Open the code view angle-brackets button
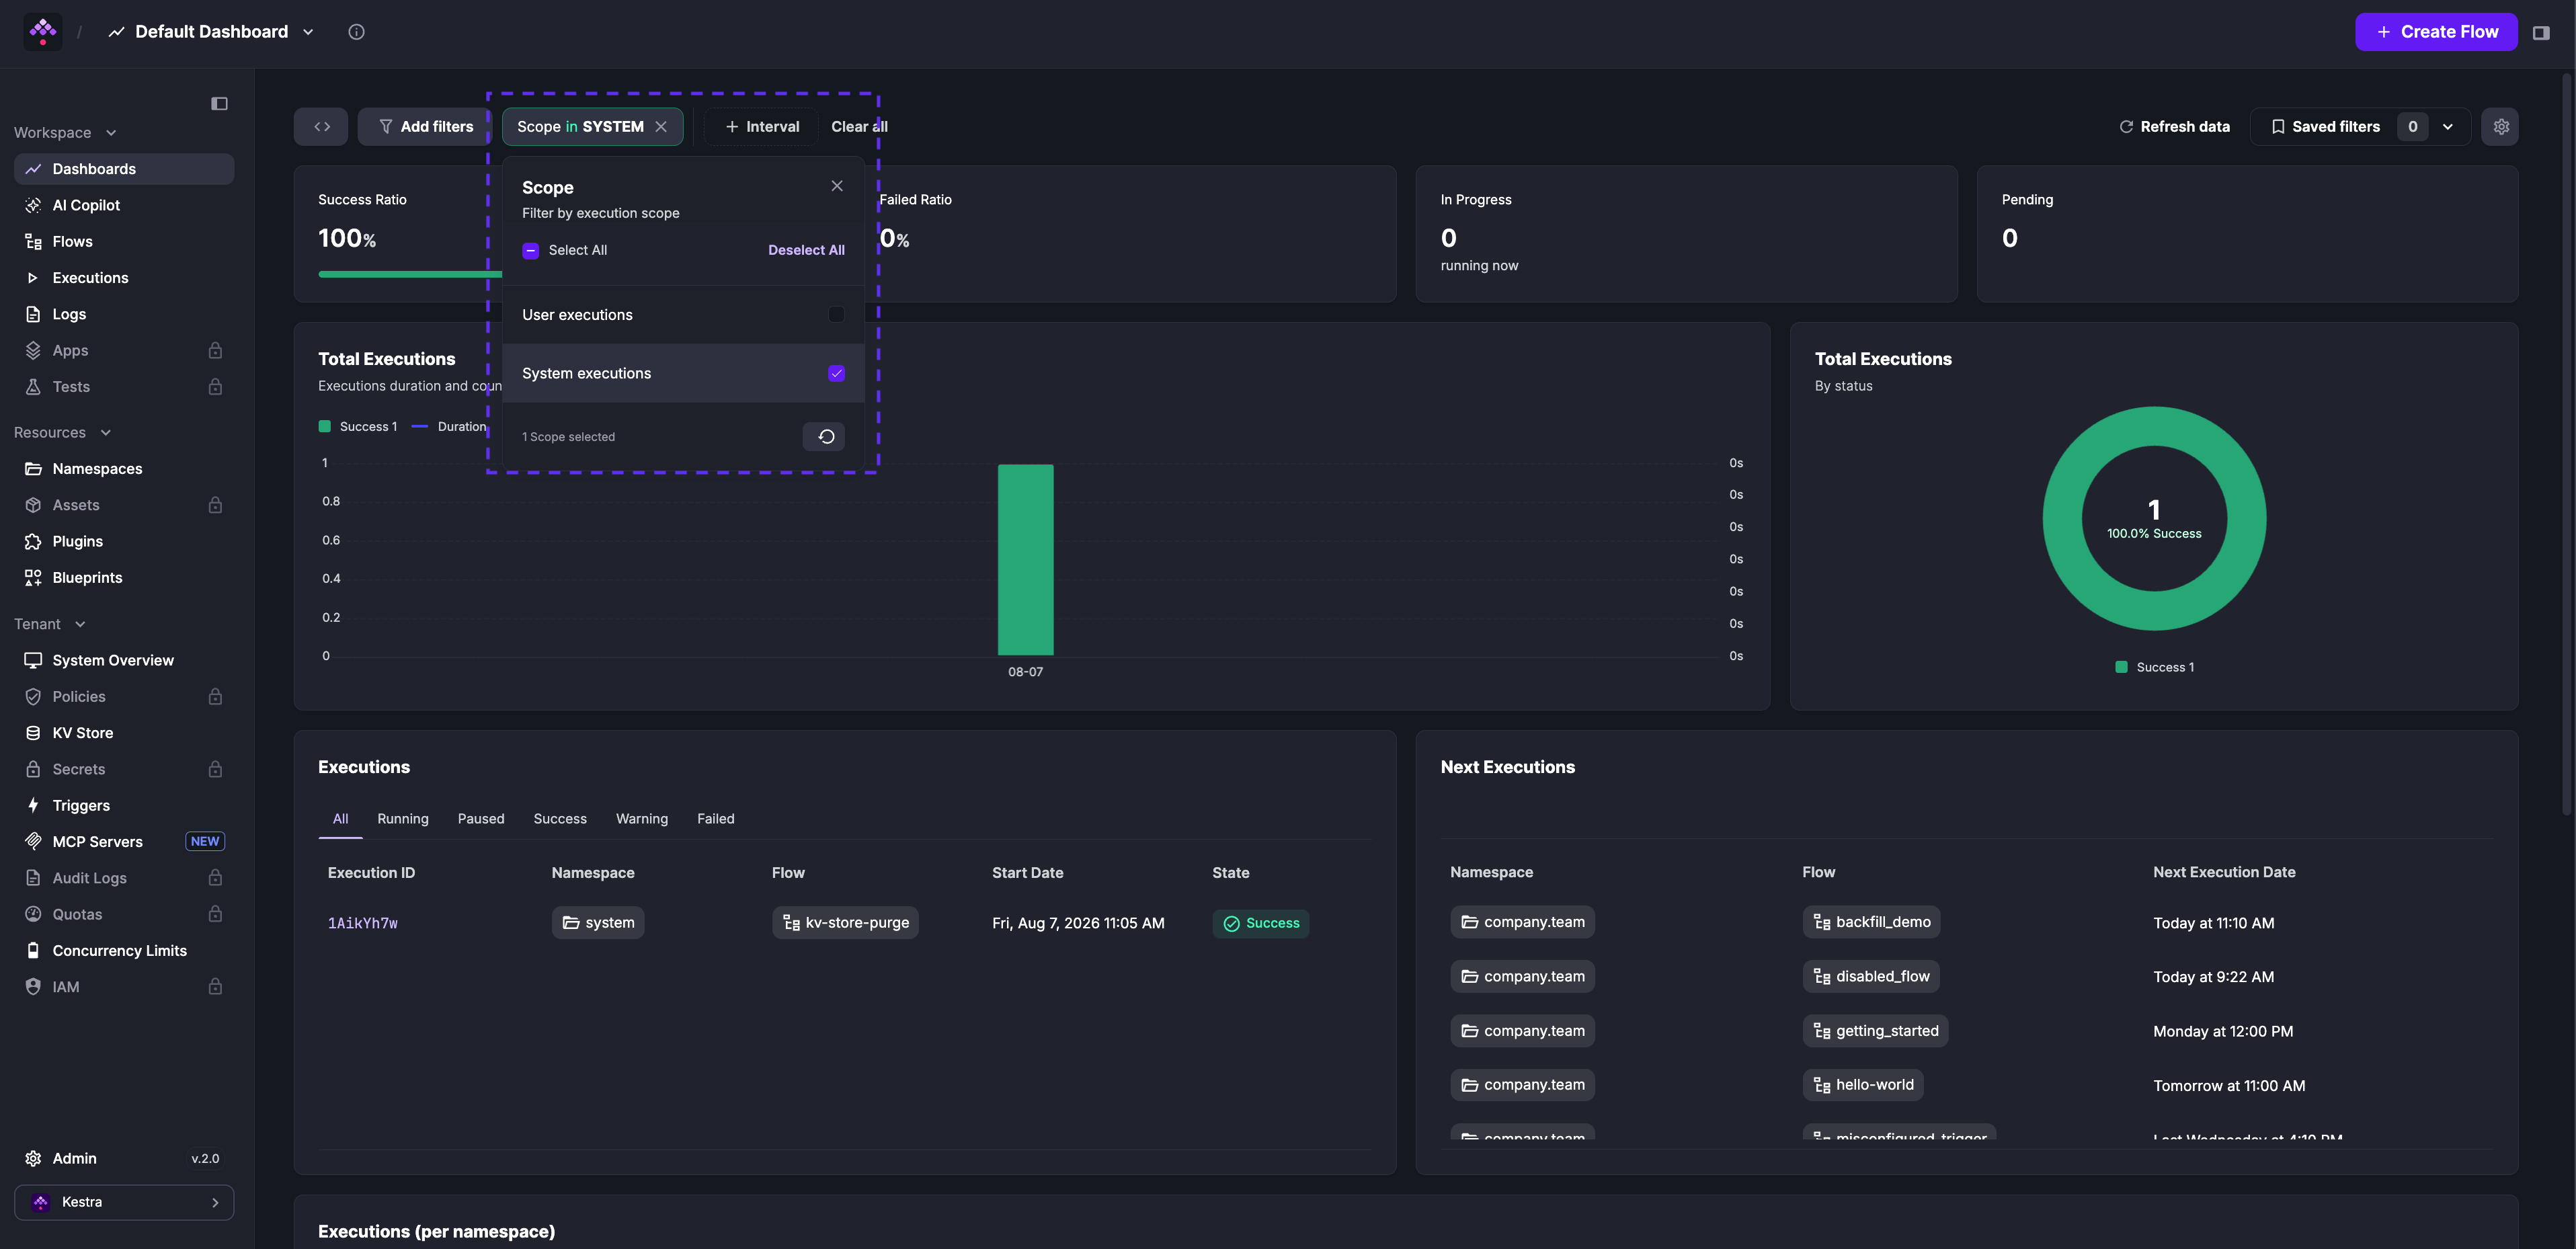 pyautogui.click(x=321, y=127)
